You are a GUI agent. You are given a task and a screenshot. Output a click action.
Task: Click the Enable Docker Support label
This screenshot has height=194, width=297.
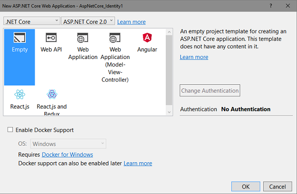pyautogui.click(x=44, y=130)
